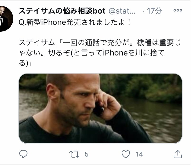Open profile via ステイサムの悩み相談bot display name

click(x=62, y=11)
